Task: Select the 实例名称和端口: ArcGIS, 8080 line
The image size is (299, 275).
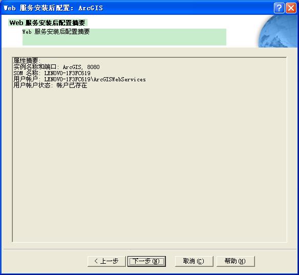Action: pos(56,67)
